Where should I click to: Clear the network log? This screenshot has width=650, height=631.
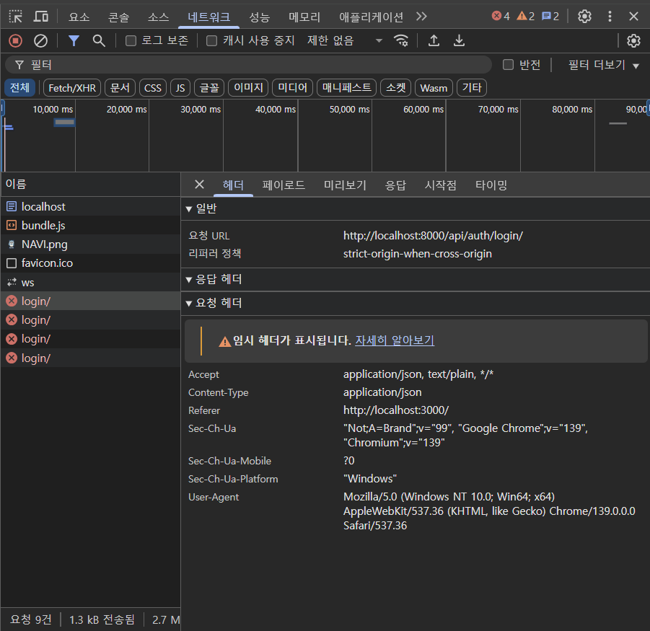[41, 40]
